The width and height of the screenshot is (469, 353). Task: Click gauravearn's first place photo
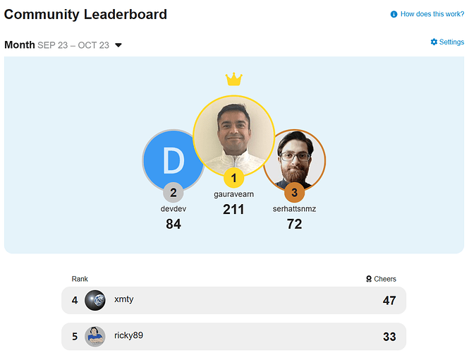point(233,134)
